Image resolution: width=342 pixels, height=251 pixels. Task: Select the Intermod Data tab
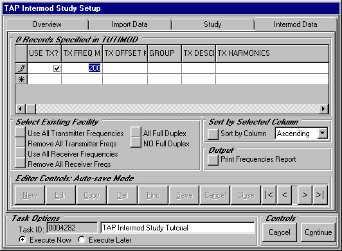pyautogui.click(x=296, y=24)
